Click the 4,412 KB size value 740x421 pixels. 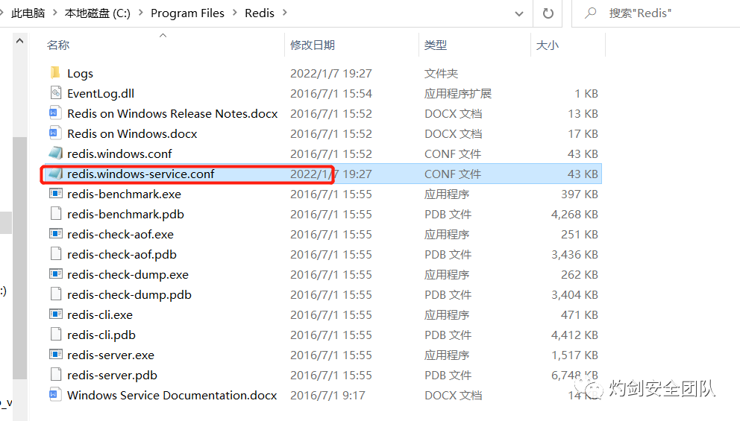pos(574,335)
